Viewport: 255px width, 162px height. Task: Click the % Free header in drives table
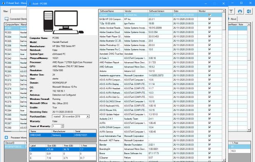tap(88, 146)
